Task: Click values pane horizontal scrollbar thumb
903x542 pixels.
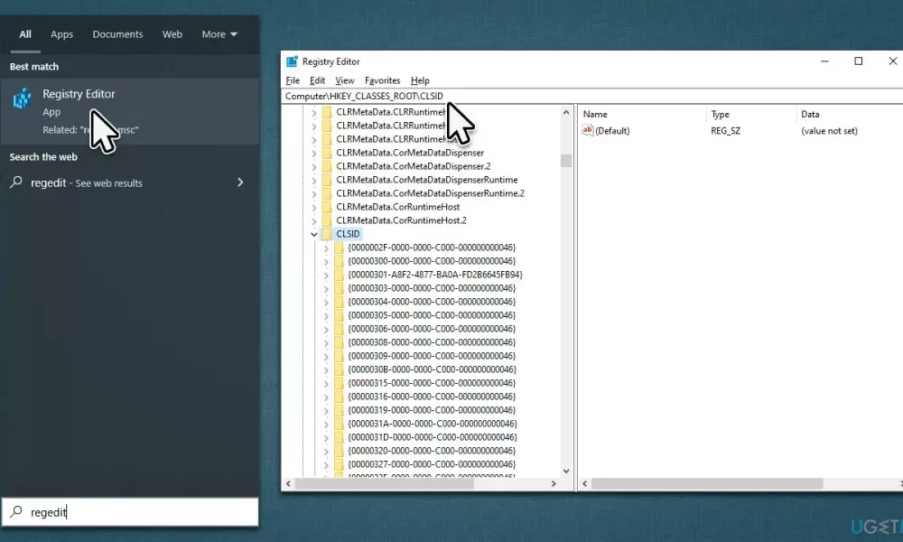Action: coord(707,484)
